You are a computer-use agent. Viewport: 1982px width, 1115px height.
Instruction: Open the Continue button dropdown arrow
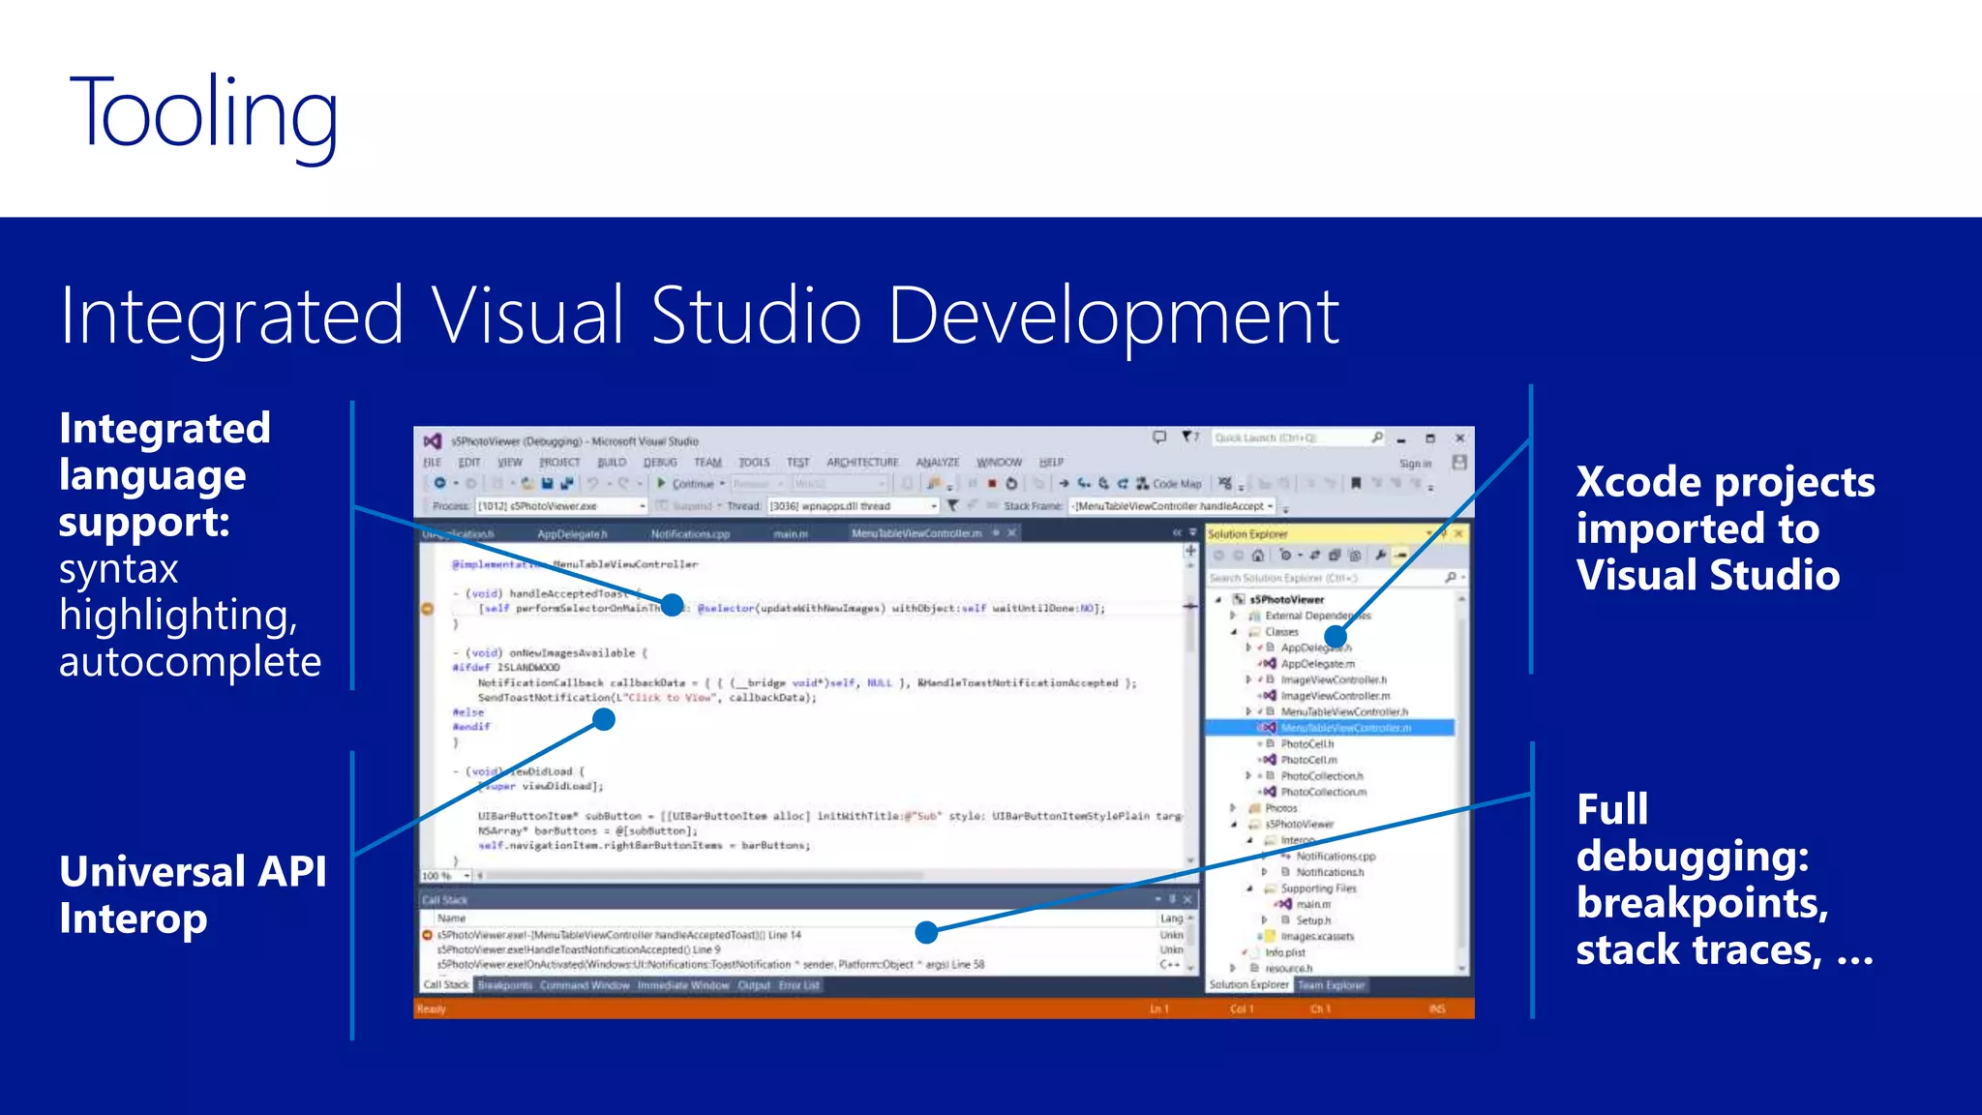(x=722, y=483)
